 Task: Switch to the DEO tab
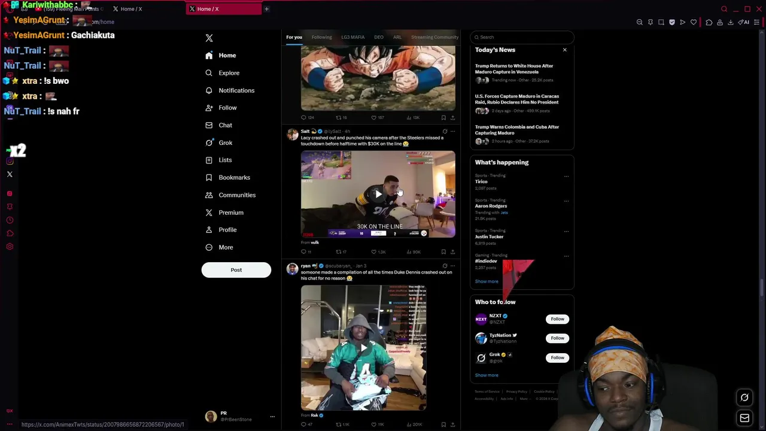379,37
